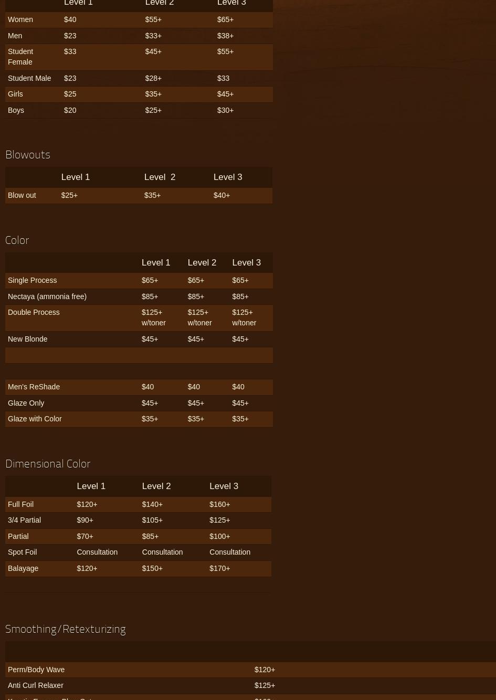Viewport: 496px width, 700px height.
Task: Click the Blow out row label
Action: [22, 195]
